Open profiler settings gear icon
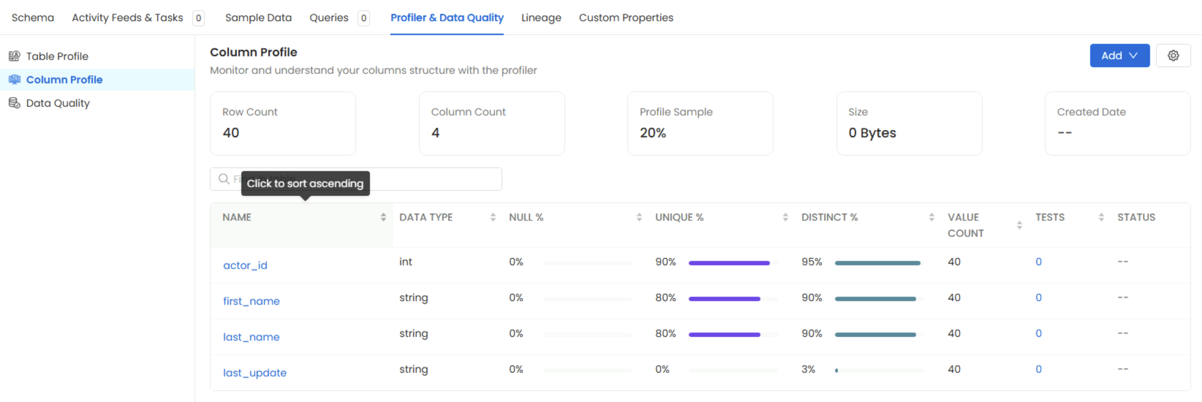1202x402 pixels. (x=1173, y=56)
